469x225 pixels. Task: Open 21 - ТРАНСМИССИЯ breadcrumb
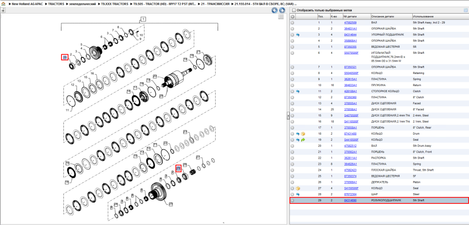coord(215,4)
